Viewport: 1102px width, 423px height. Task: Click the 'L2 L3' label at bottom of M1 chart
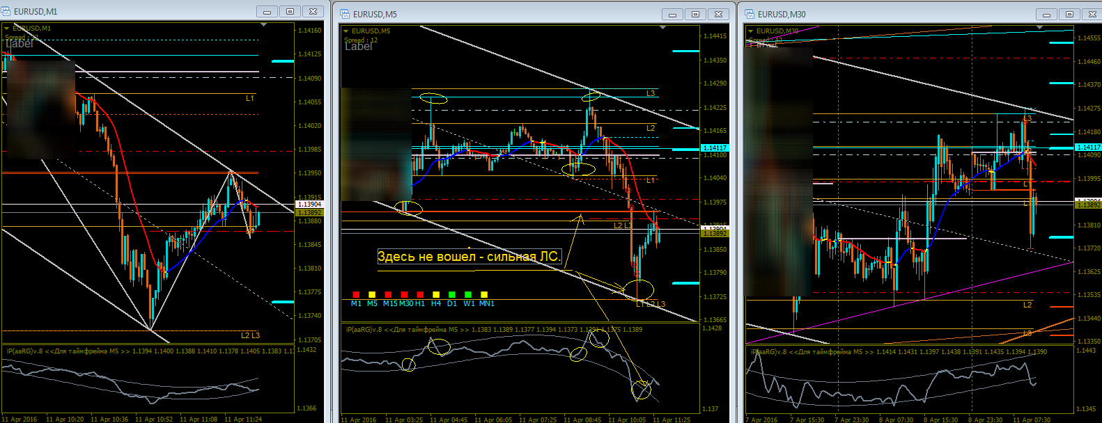click(x=250, y=335)
